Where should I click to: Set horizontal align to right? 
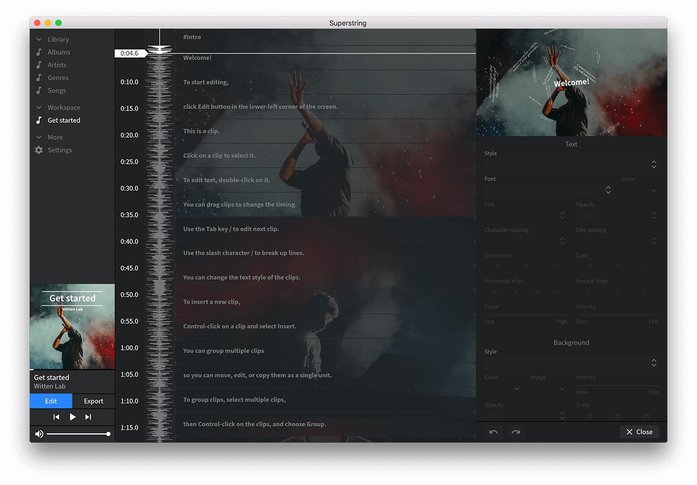tap(536, 292)
